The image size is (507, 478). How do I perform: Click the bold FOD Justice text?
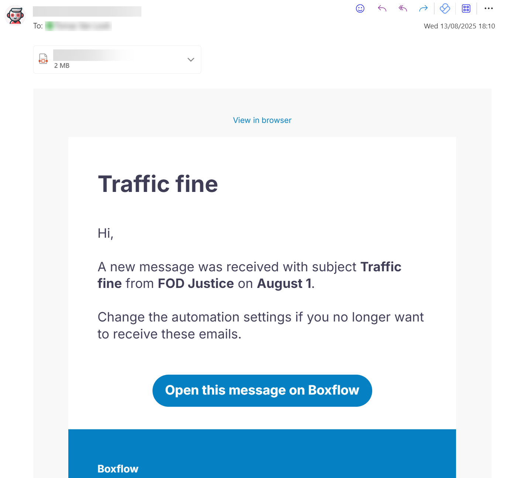pyautogui.click(x=196, y=283)
